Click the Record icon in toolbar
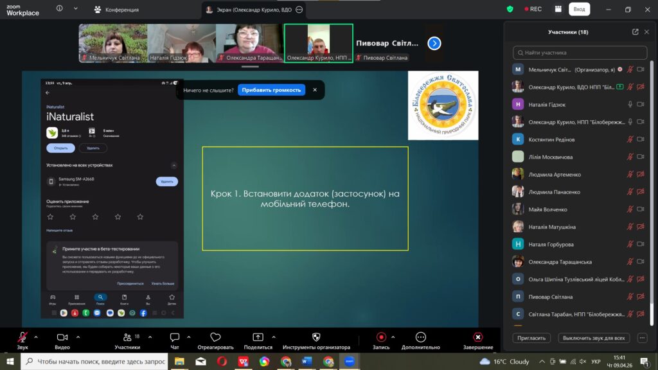 pyautogui.click(x=381, y=337)
